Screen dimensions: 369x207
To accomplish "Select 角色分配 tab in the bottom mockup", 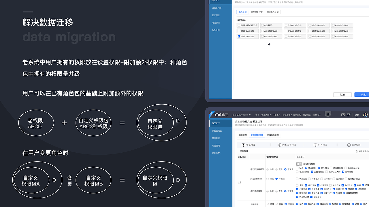I will tap(243, 135).
